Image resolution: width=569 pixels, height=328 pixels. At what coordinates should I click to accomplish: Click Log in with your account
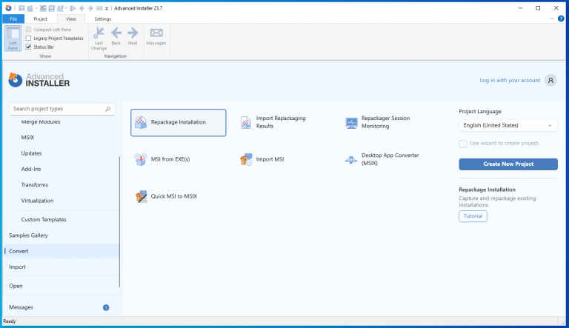(x=510, y=80)
